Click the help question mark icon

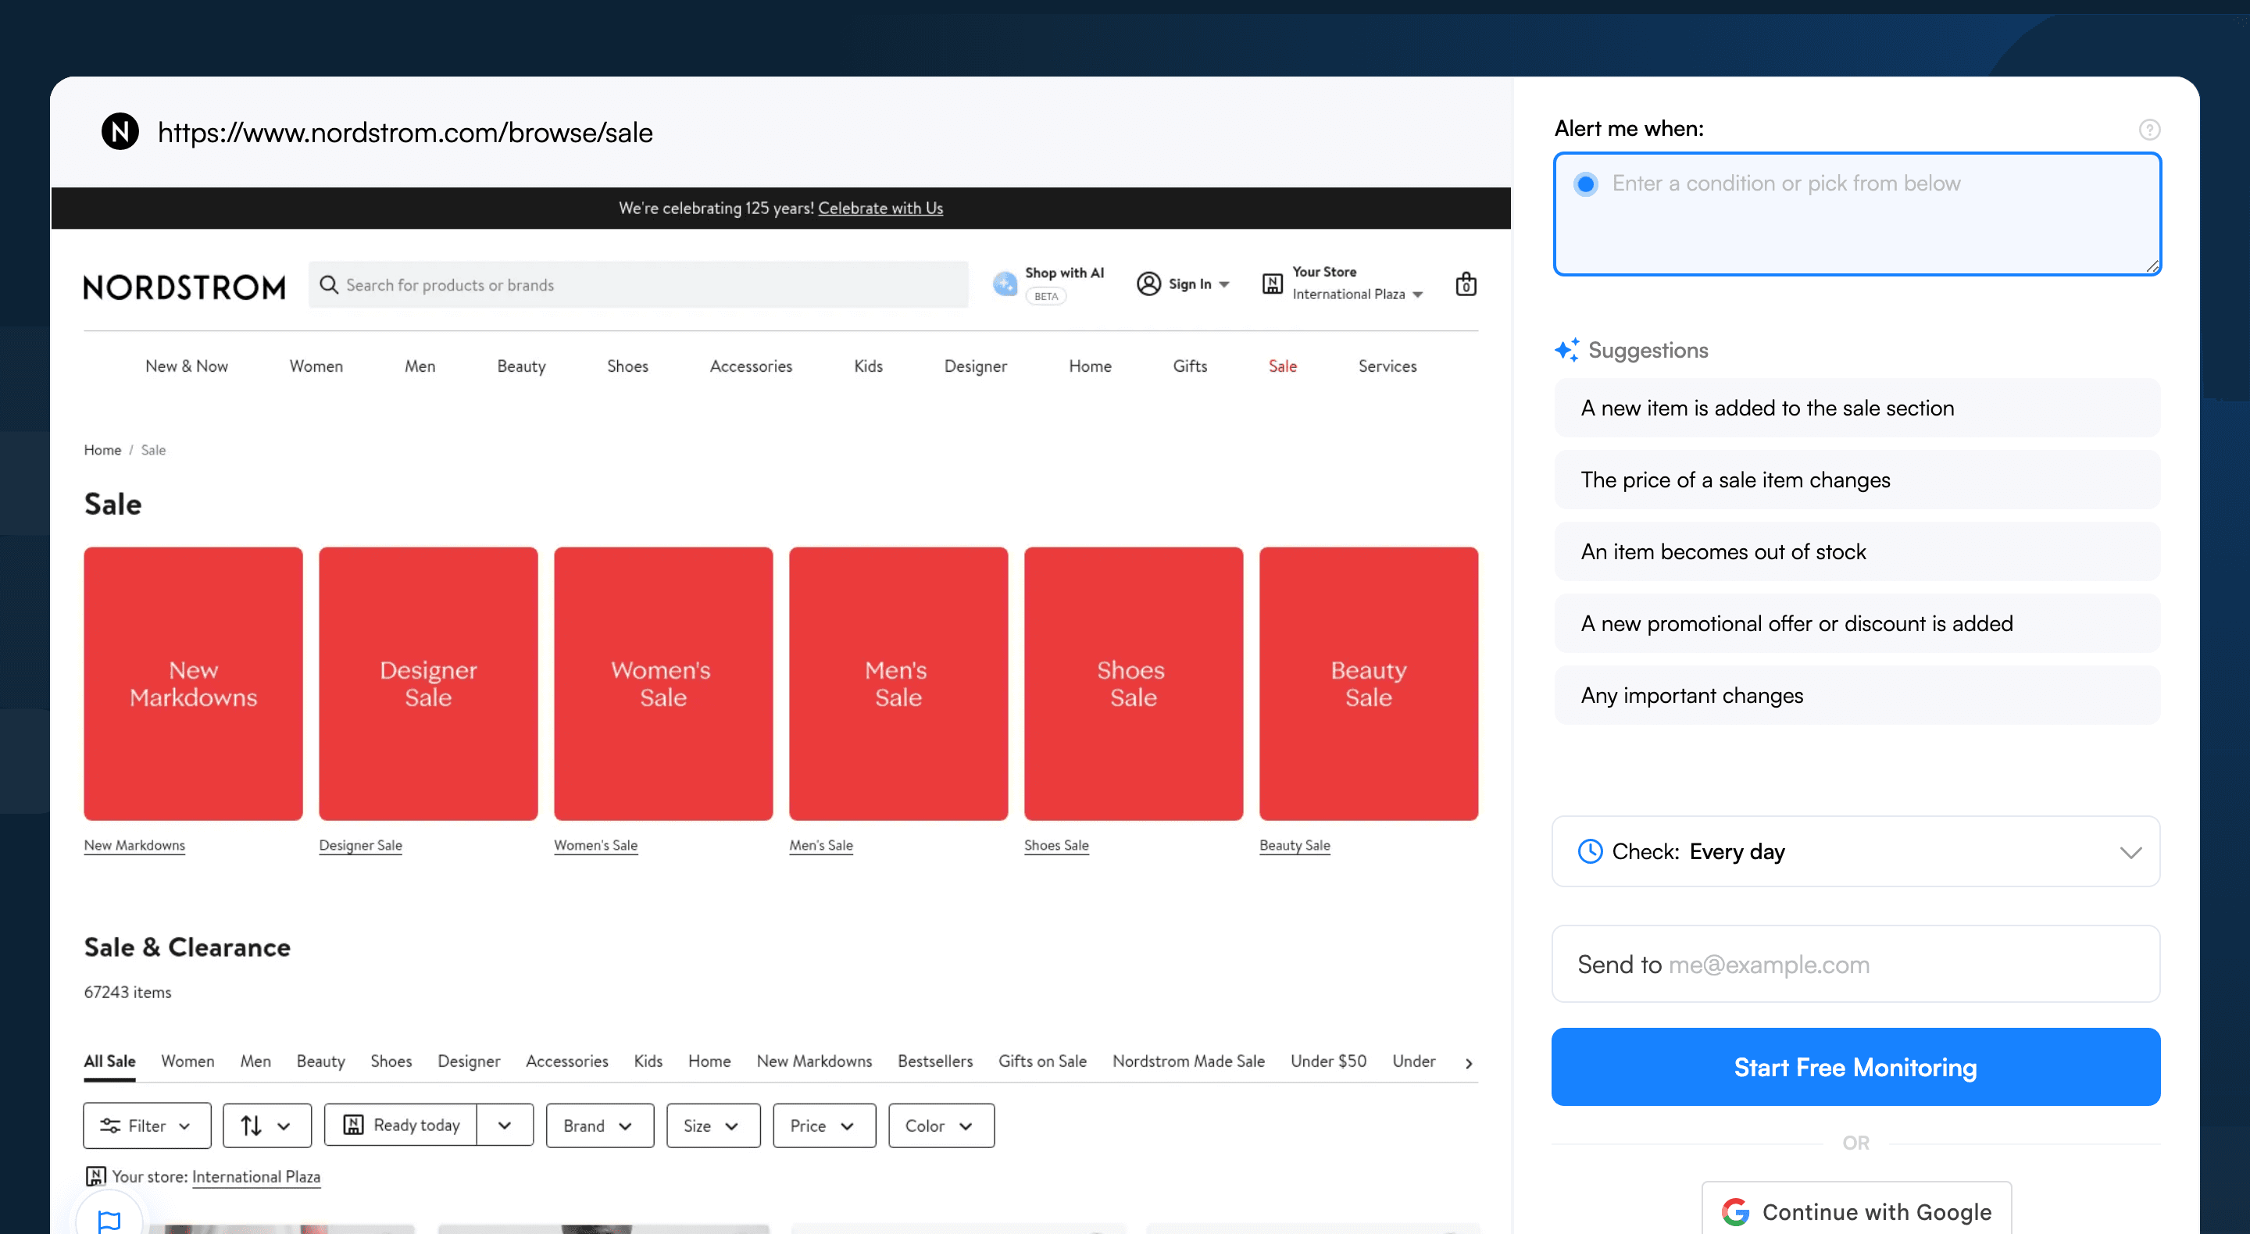point(2148,130)
